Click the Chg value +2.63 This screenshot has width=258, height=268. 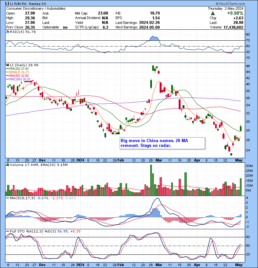click(238, 18)
